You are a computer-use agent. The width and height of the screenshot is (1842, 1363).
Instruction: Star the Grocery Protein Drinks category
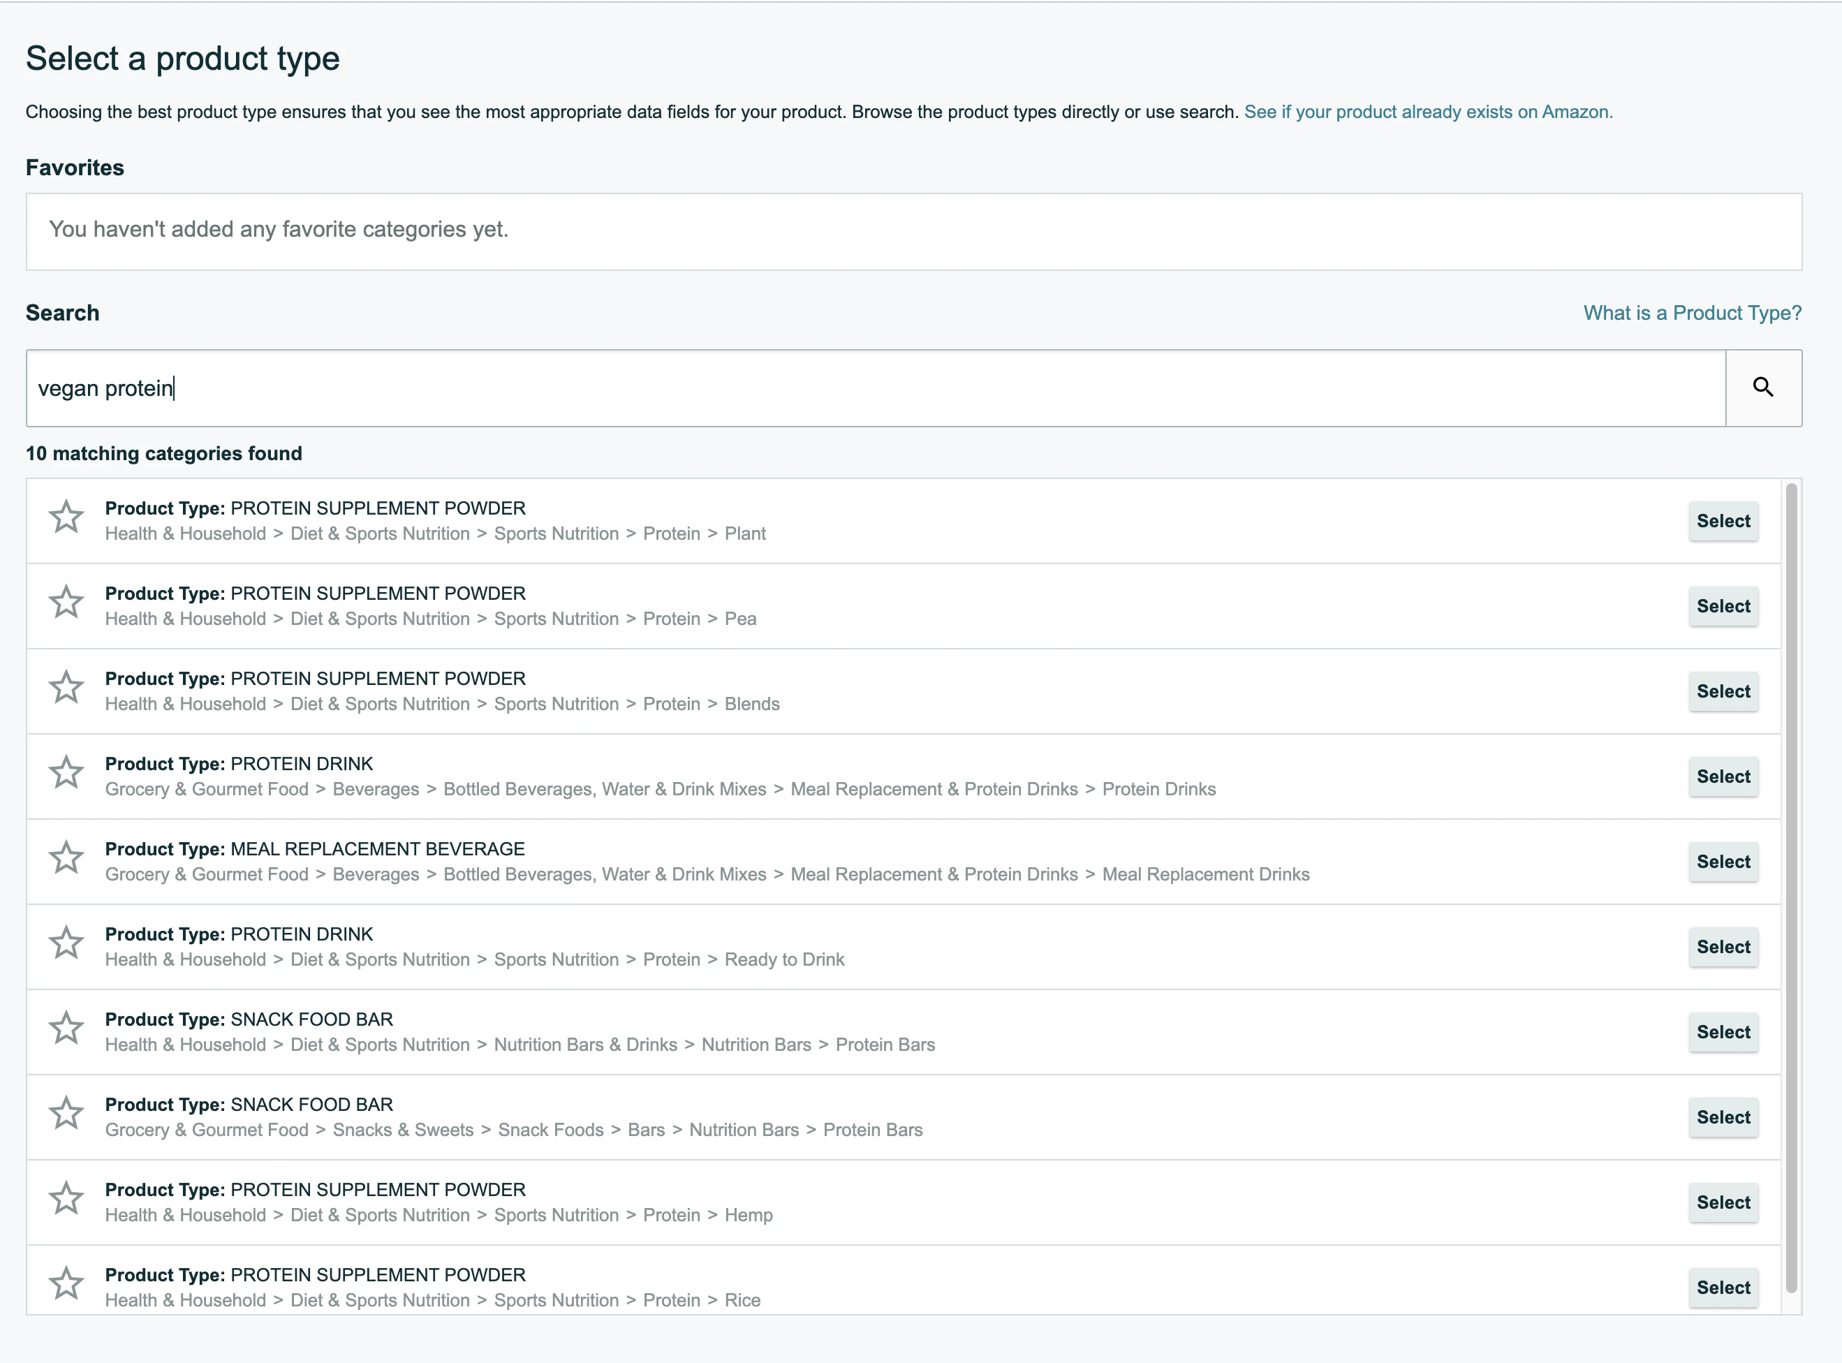(66, 773)
